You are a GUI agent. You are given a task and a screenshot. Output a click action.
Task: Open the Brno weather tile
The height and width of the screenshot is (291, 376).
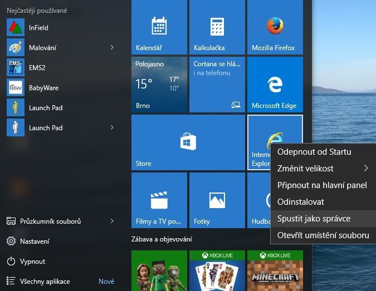(159, 83)
